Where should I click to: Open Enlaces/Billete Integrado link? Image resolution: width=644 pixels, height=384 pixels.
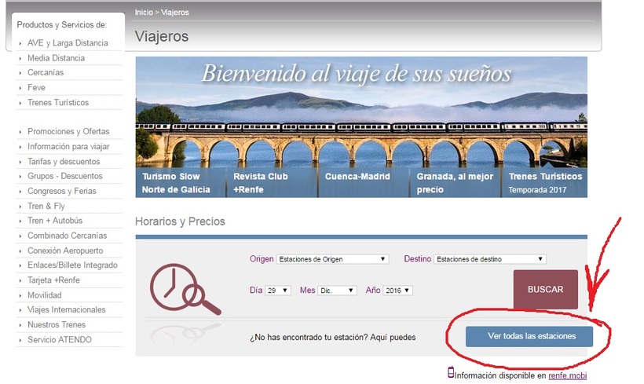click(x=72, y=265)
